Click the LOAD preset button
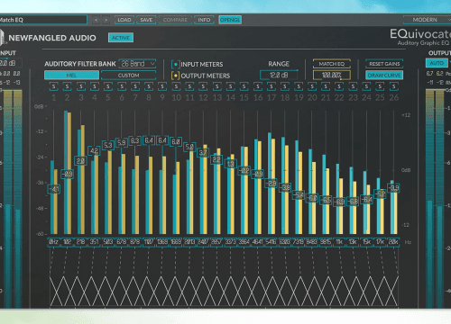451x324 pixels. click(x=124, y=20)
